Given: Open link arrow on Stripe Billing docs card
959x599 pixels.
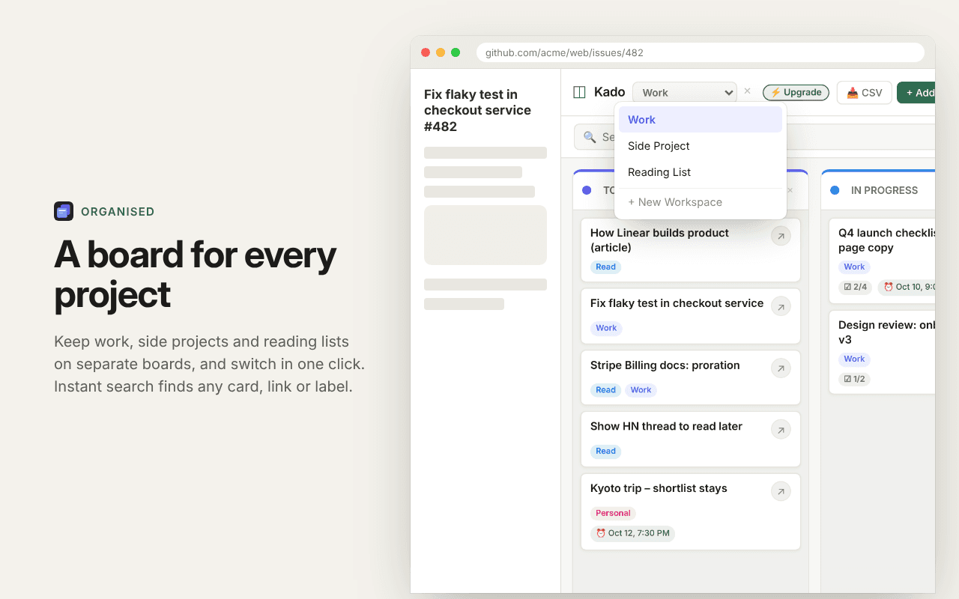Looking at the screenshot, I should coord(781,368).
